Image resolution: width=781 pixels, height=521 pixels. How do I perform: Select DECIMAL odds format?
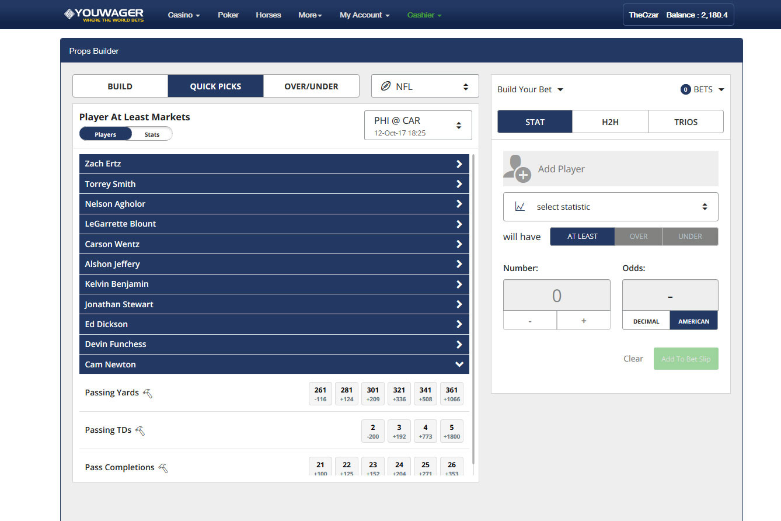646,321
